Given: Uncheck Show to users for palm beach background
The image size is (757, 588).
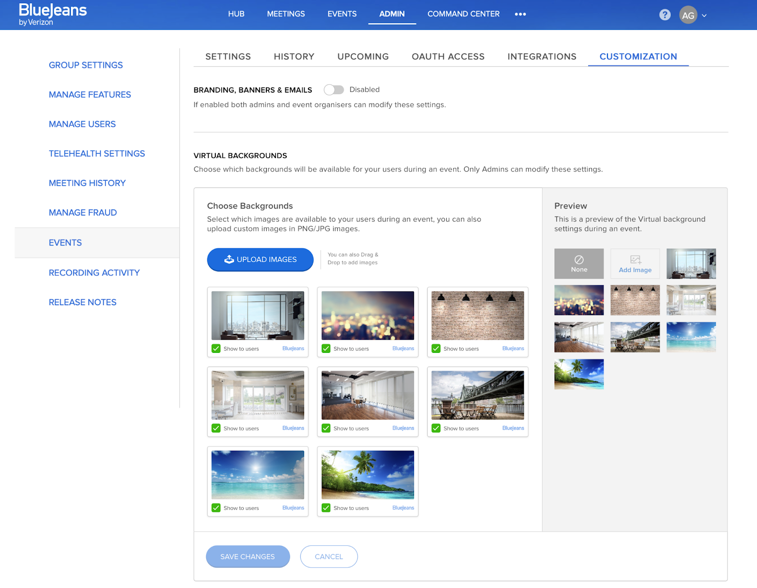Looking at the screenshot, I should click(326, 508).
